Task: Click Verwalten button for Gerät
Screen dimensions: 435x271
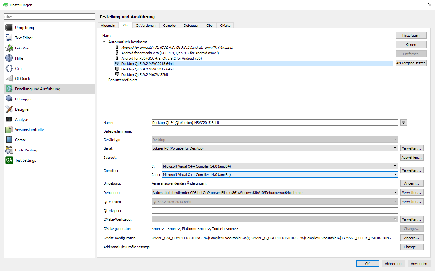Action: [412, 148]
